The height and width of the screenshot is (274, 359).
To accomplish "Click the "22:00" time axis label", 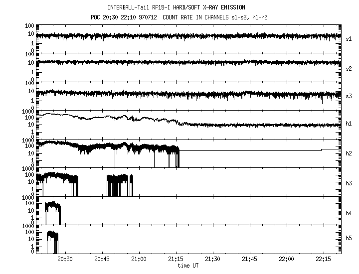I will coord(286,259).
